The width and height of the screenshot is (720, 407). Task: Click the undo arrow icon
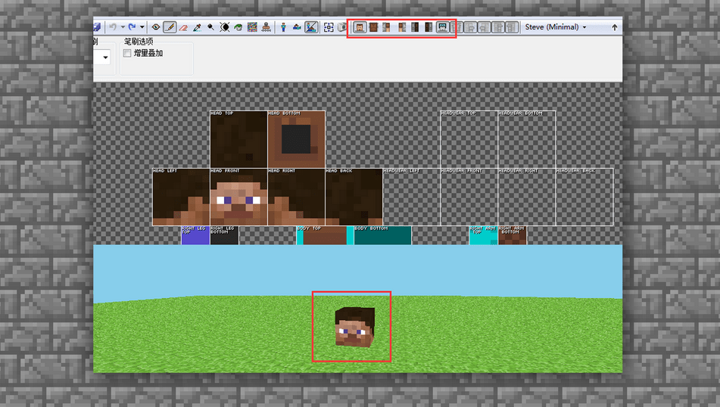coord(113,27)
